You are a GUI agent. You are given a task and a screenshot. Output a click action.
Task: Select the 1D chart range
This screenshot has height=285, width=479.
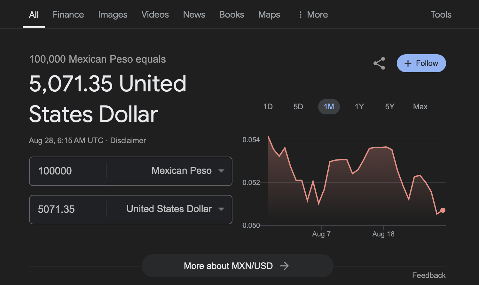pos(268,107)
